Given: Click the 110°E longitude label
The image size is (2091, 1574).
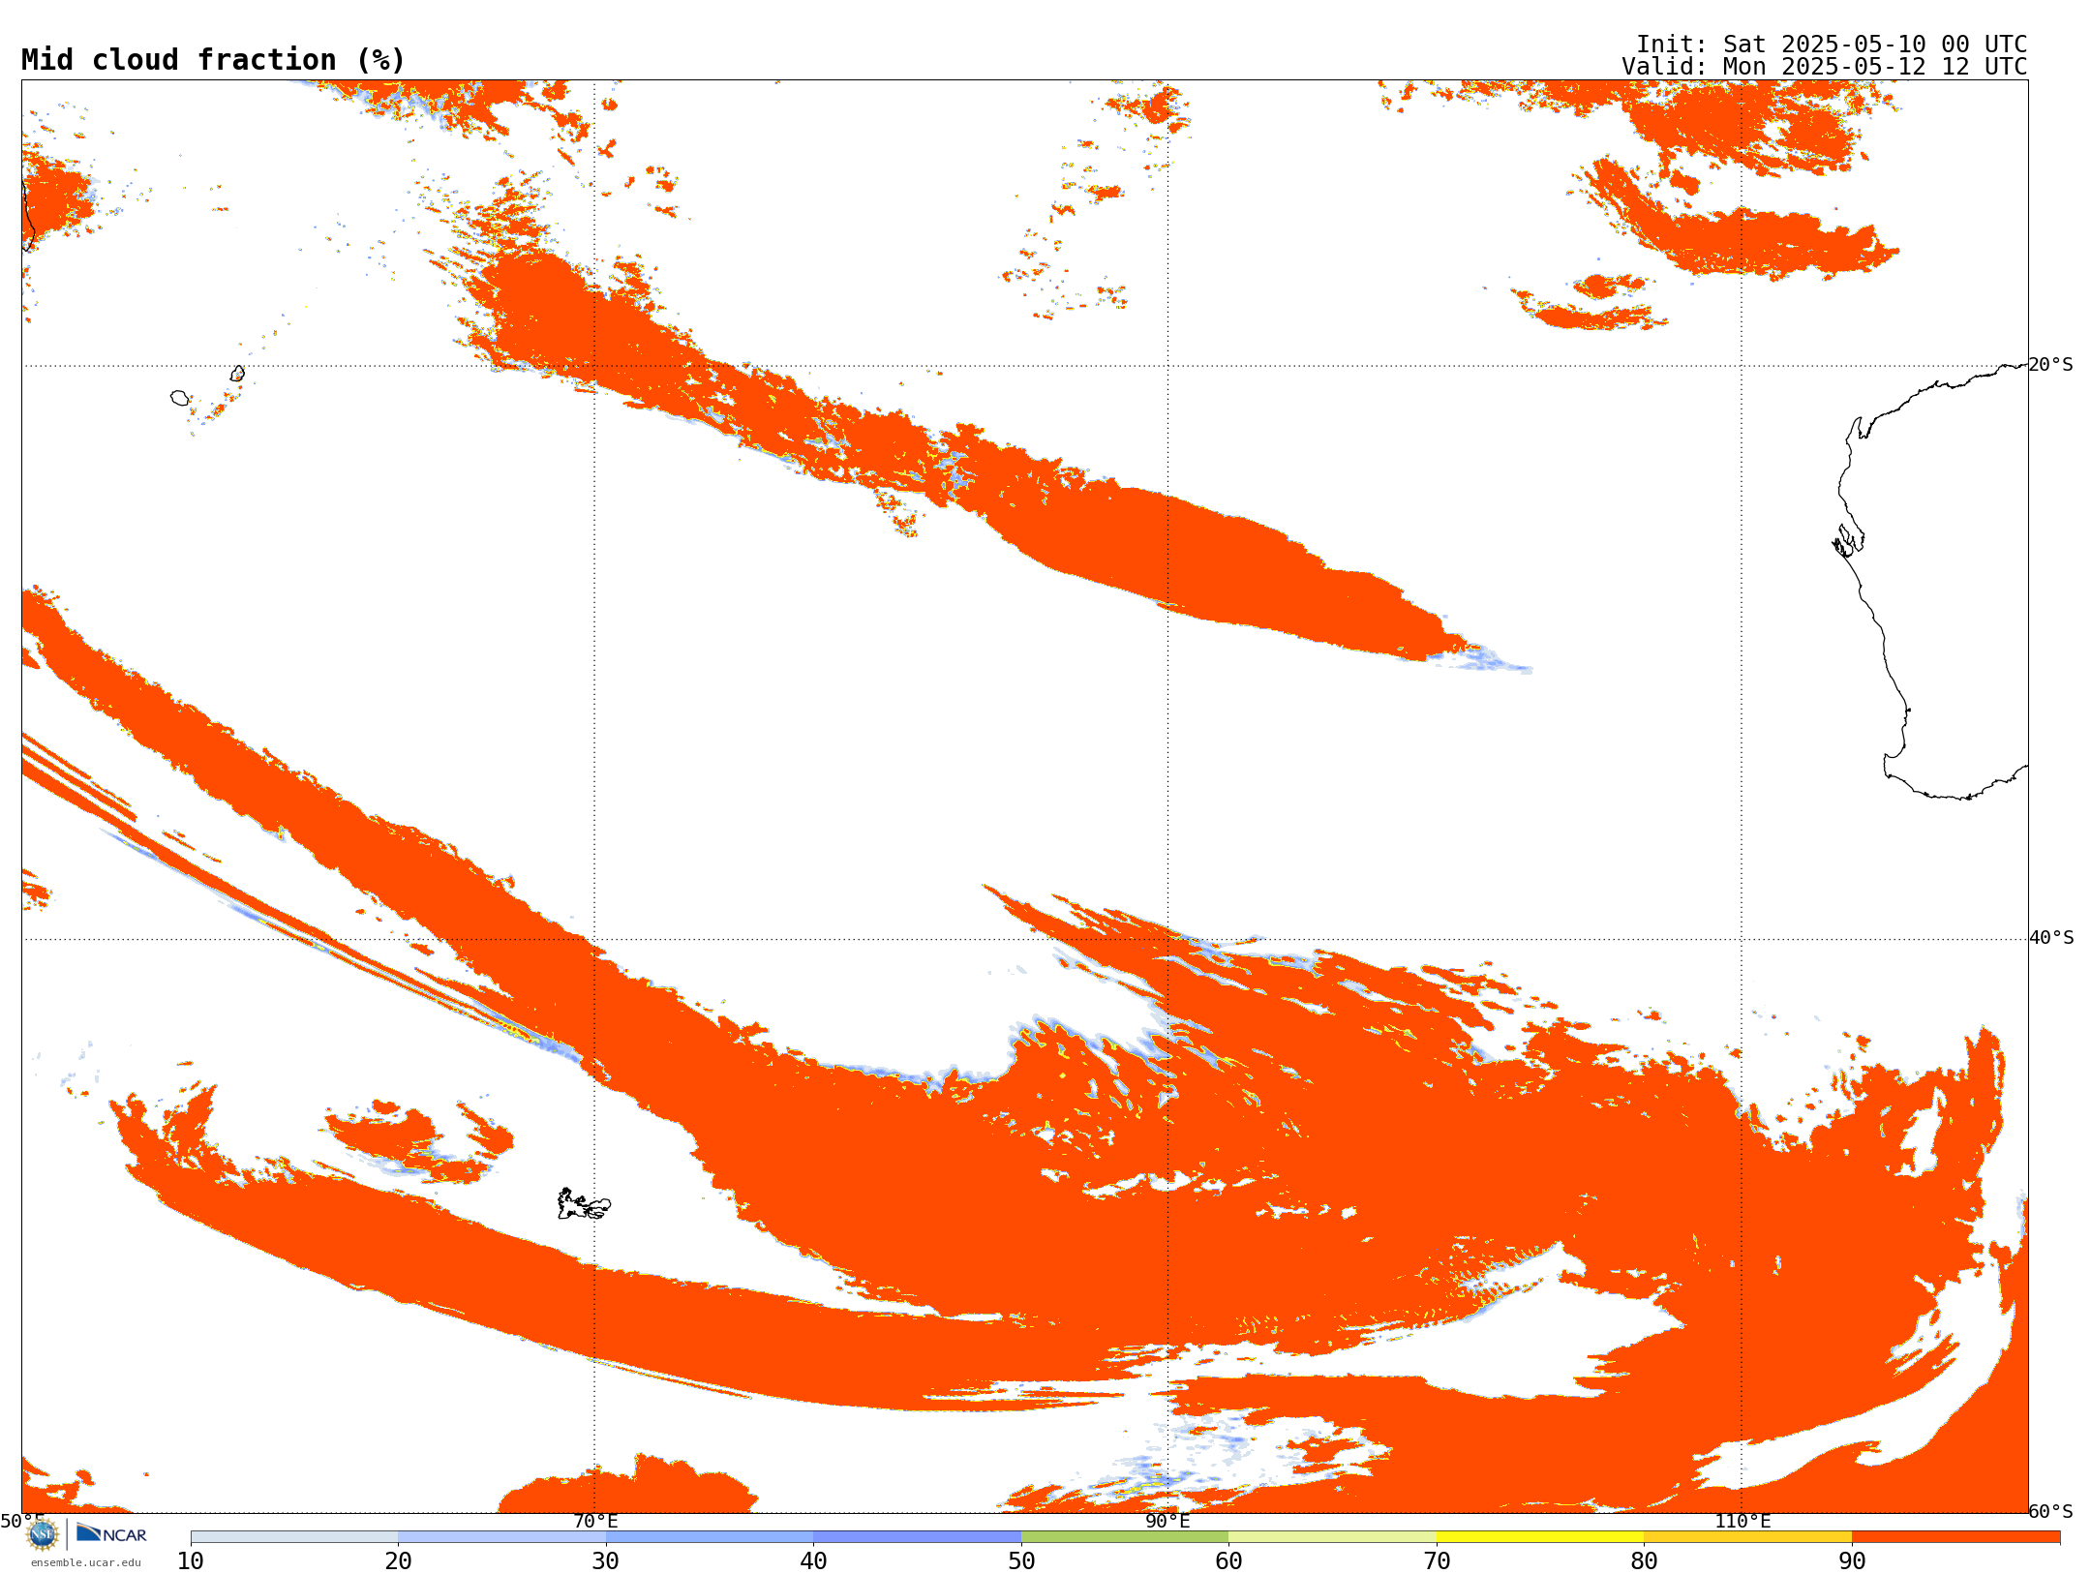Looking at the screenshot, I should pyautogui.click(x=1742, y=1522).
